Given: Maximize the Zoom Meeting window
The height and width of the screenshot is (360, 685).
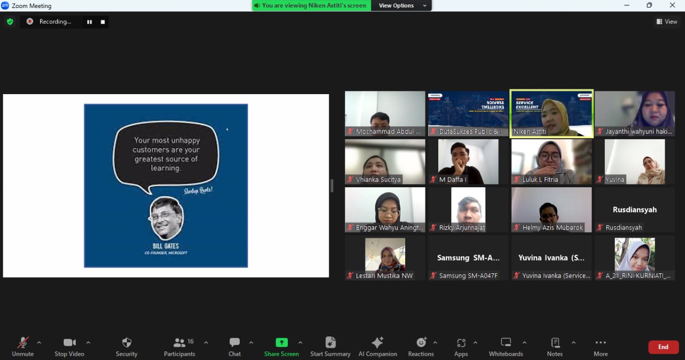Looking at the screenshot, I should click(649, 5).
